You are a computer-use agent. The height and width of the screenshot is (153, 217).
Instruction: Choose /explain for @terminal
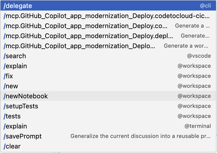click(16, 126)
